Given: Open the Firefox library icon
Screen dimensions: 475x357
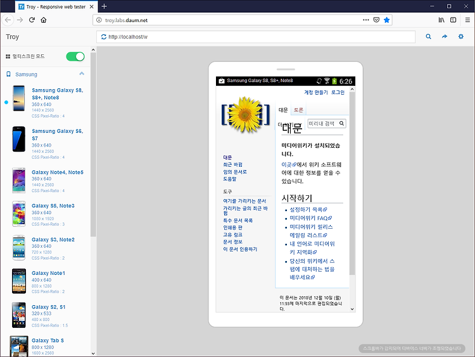Looking at the screenshot, I should [x=441, y=20].
